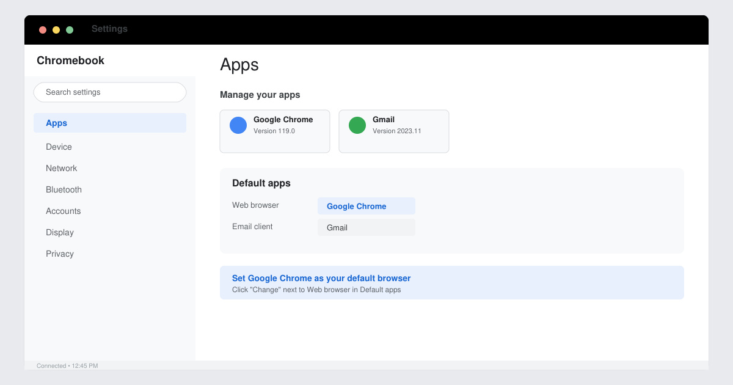Image resolution: width=733 pixels, height=385 pixels.
Task: Click the Settings window title
Action: coord(109,29)
